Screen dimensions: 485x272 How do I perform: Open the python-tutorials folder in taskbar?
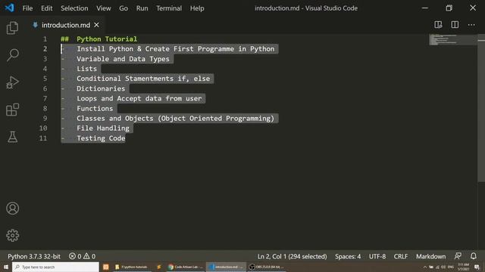click(131, 267)
